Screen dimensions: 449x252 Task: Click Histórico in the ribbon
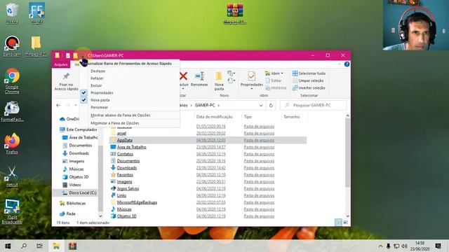click(276, 88)
